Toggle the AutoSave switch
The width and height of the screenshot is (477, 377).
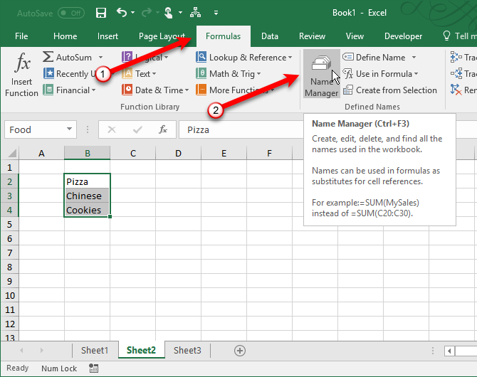70,13
